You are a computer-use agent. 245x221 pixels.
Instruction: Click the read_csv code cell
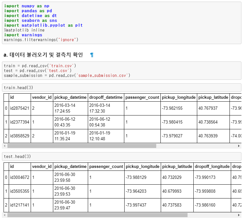coord(122,70)
